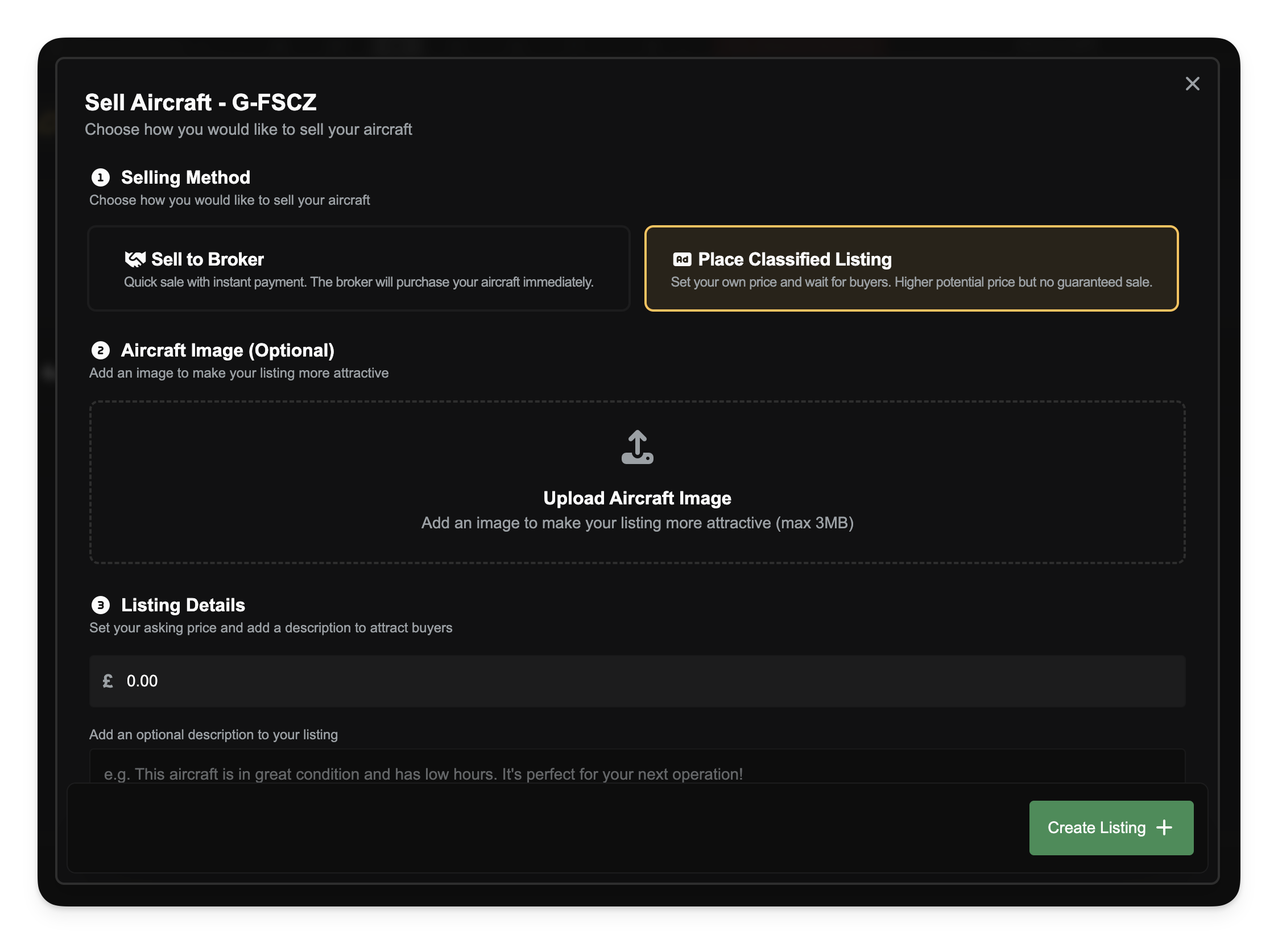
Task: Select the Sell to Broker option
Action: click(x=358, y=268)
